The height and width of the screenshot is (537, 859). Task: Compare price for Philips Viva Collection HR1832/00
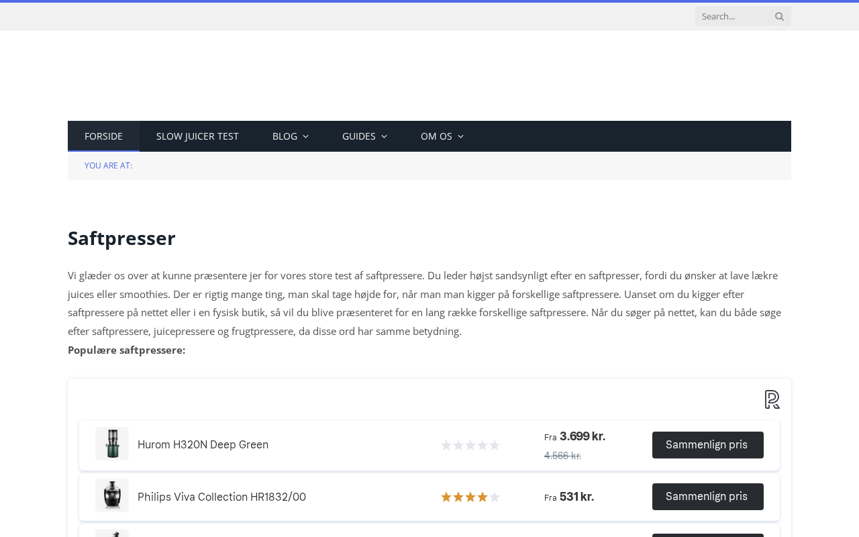pos(708,497)
